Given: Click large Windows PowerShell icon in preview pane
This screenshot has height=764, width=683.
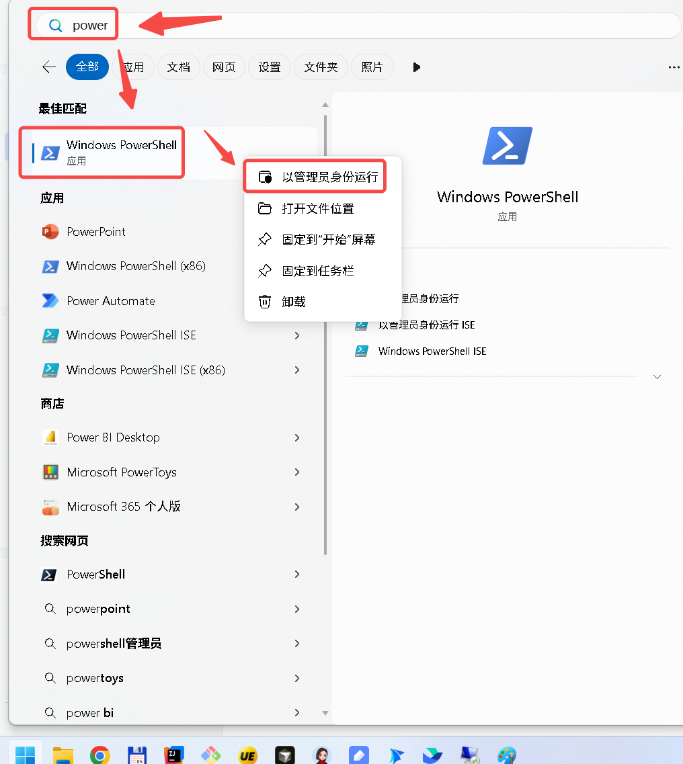Looking at the screenshot, I should tap(507, 146).
